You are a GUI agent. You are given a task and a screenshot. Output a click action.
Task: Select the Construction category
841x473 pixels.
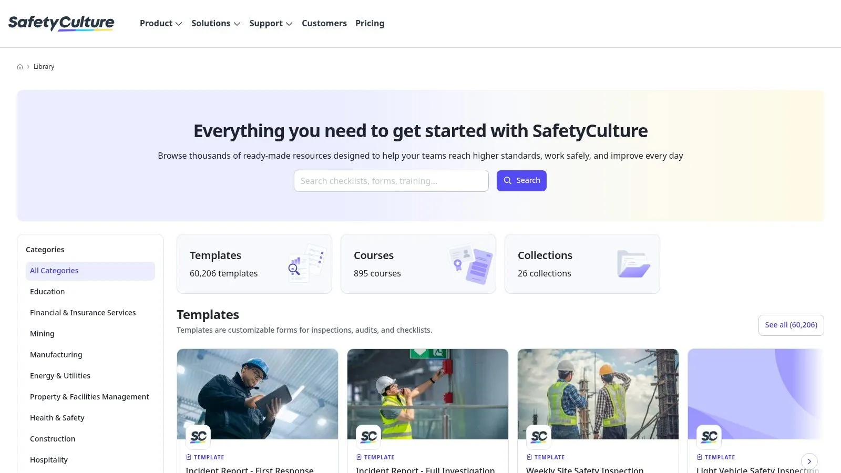click(90, 439)
